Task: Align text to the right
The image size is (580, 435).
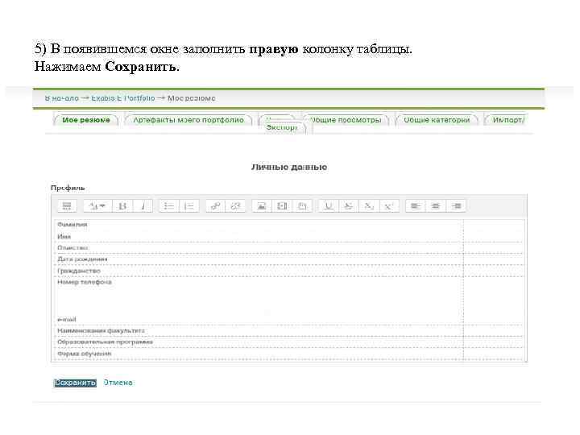Action: tap(456, 206)
